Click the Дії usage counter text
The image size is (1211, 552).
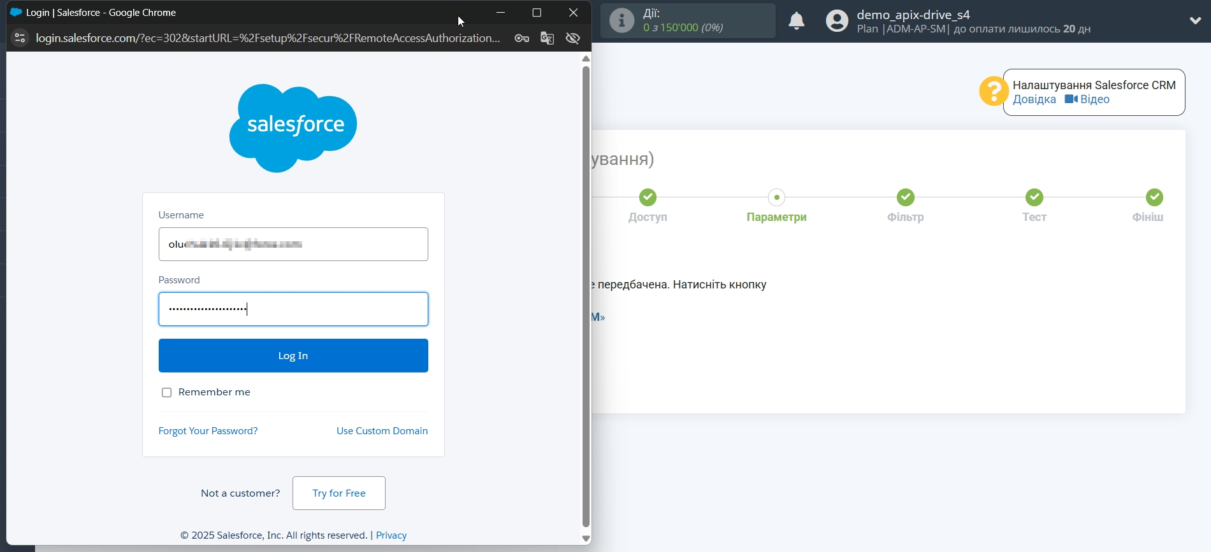click(x=683, y=27)
